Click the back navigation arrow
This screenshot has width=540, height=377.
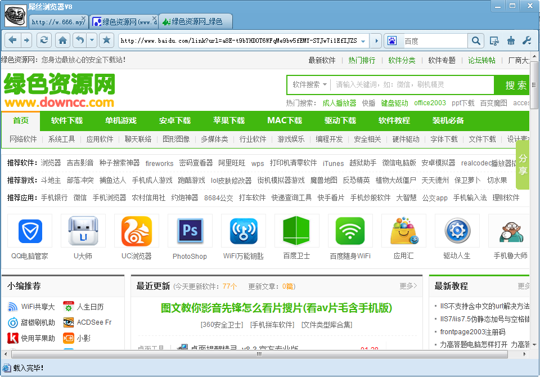[x=12, y=41]
